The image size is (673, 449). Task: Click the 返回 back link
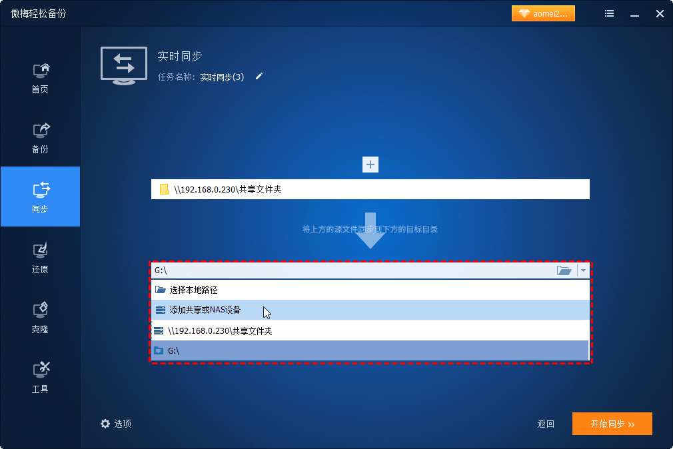pyautogui.click(x=546, y=424)
